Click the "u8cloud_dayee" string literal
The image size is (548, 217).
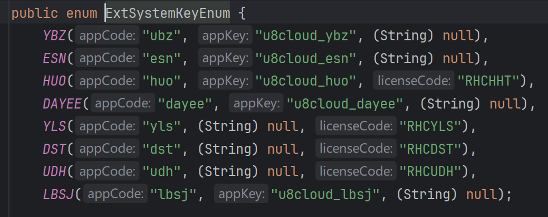345,104
